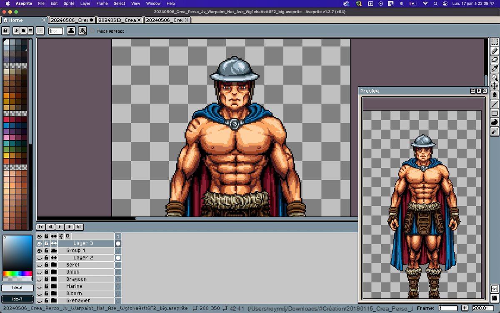500x313 pixels.
Task: Collapse the Group 1 folder icon
Action: tap(54, 250)
